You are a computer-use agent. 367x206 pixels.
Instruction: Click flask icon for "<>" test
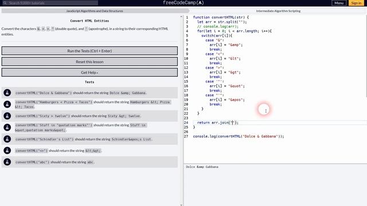click(7, 150)
